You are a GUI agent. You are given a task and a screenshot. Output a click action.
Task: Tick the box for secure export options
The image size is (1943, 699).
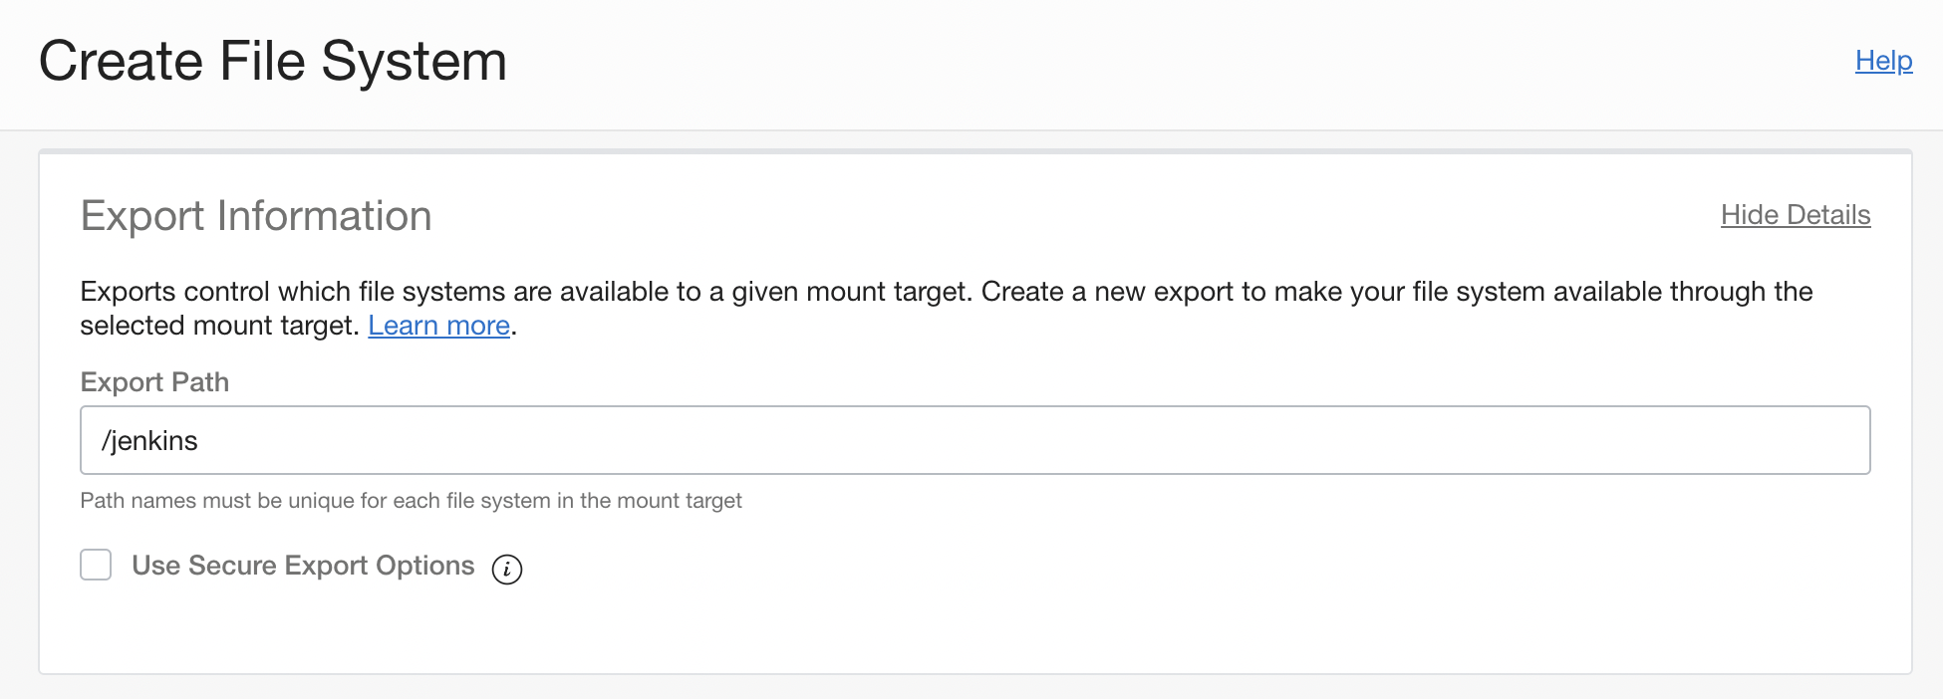click(x=96, y=565)
